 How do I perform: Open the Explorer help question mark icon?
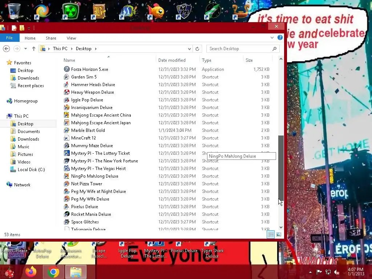click(x=280, y=37)
